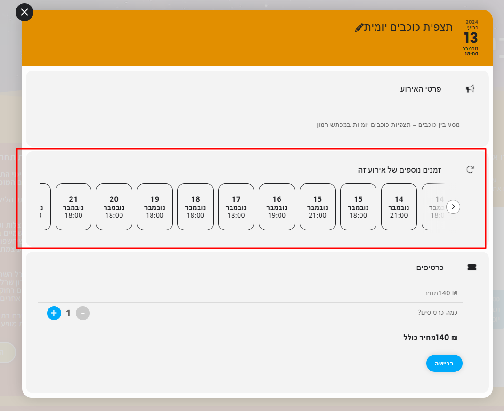The width and height of the screenshot is (504, 411).
Task: Advance the date carousel with the arrow chevron
Action: point(453,207)
